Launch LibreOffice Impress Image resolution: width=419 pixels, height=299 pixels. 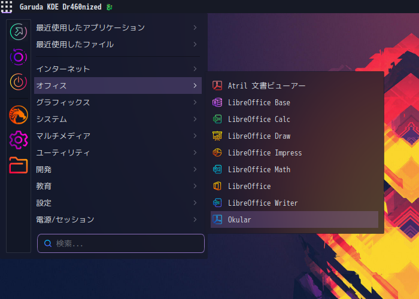[x=294, y=152]
